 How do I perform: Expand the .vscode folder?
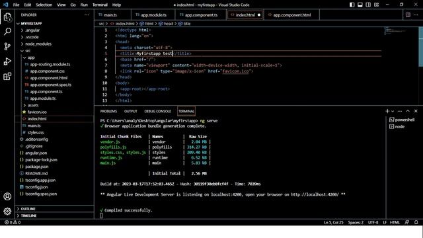(55, 37)
